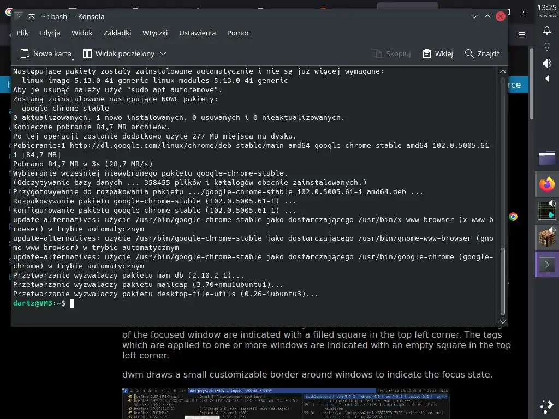Click the Konsola vertical scrollbar handle
559x419 pixels.
[x=503, y=281]
